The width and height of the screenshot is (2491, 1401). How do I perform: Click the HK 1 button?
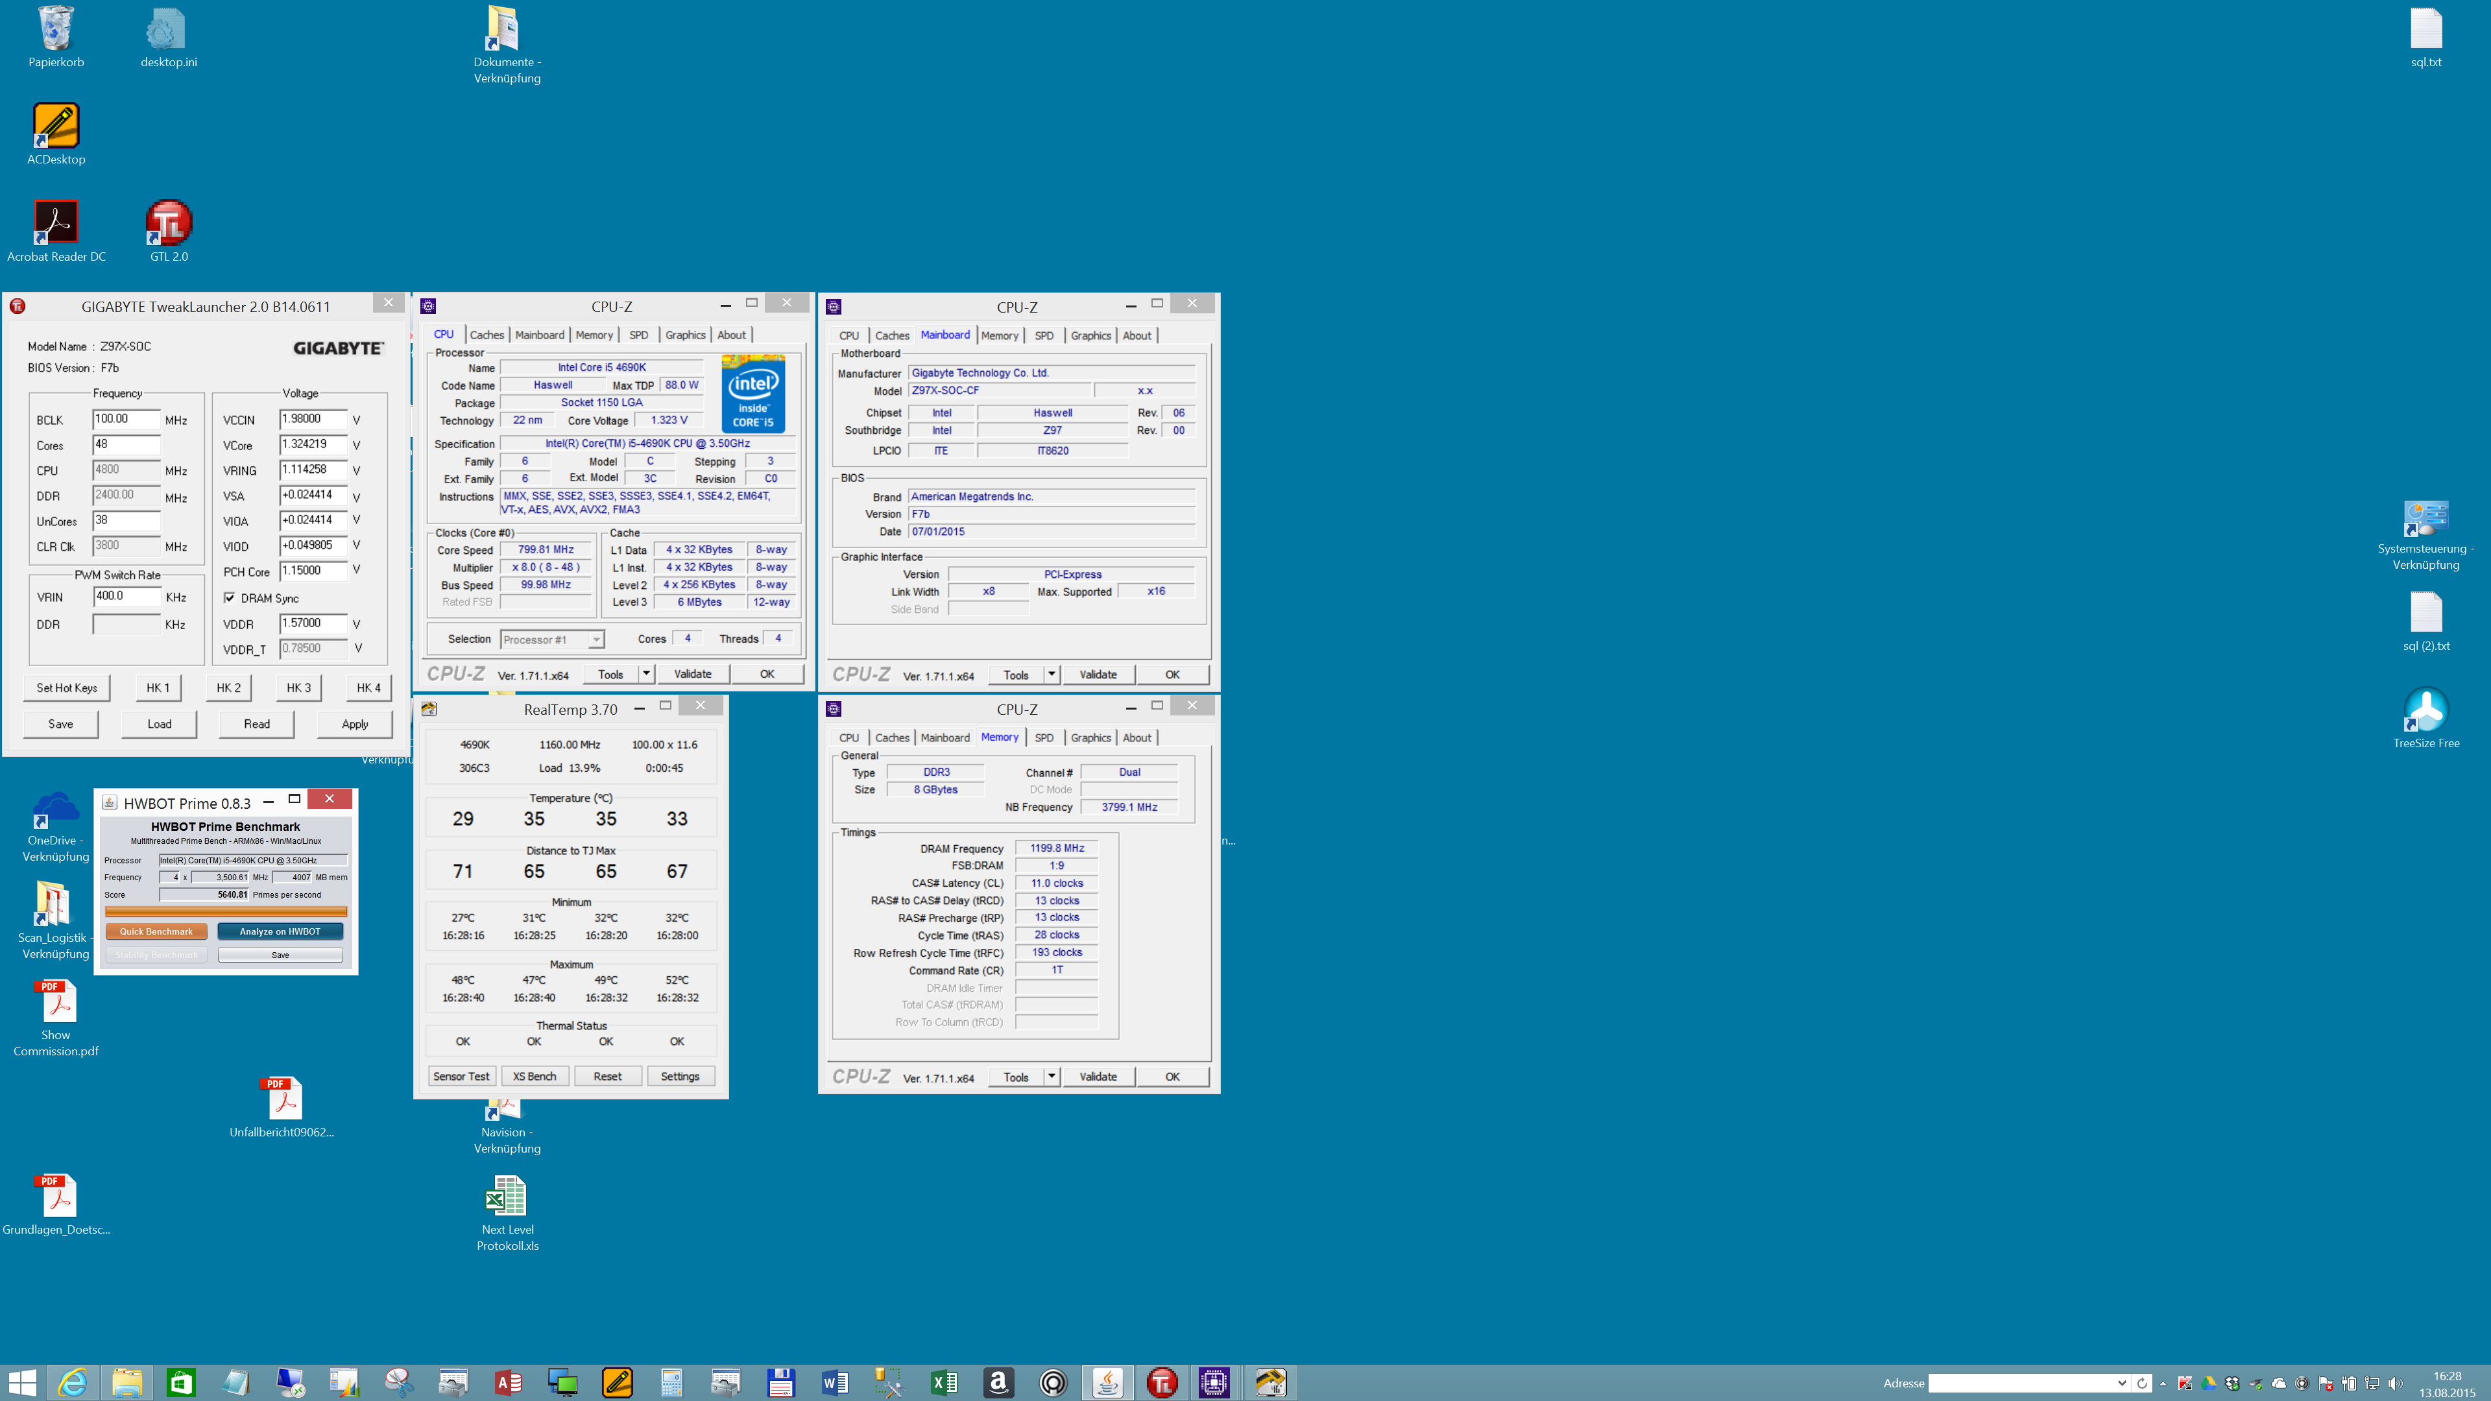pos(158,688)
